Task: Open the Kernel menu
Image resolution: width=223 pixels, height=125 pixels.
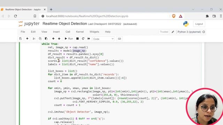Action: click(80, 32)
